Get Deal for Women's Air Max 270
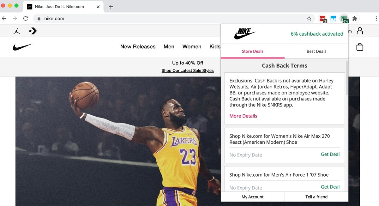Screen dimensions: 379x206 click(330, 154)
